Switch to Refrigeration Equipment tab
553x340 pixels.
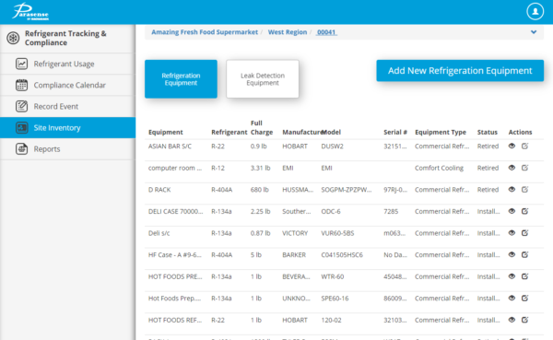(x=181, y=79)
